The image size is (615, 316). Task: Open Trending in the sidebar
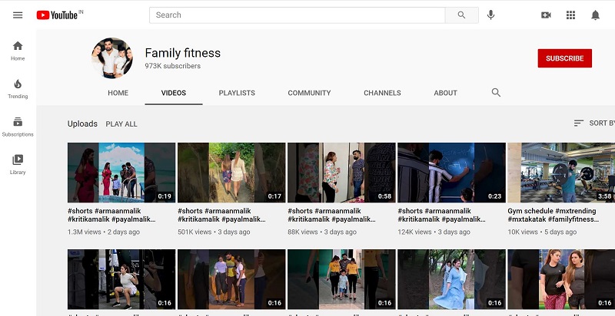click(18, 89)
